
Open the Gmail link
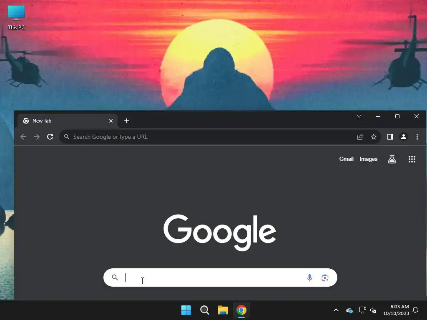[x=347, y=159]
